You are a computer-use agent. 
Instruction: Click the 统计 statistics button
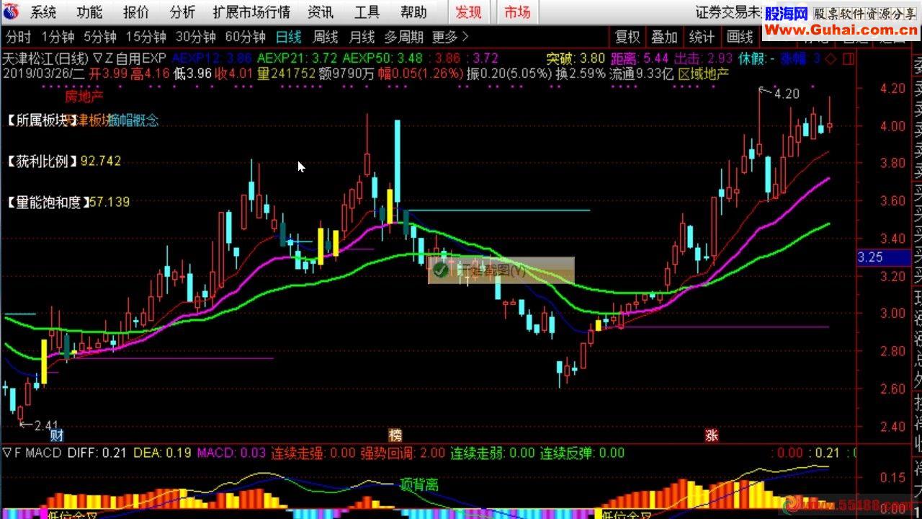point(702,37)
